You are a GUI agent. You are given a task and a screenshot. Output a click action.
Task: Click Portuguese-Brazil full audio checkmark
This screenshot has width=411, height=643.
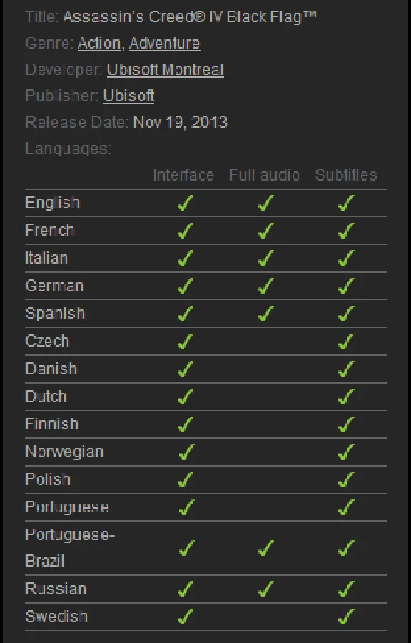(x=266, y=548)
